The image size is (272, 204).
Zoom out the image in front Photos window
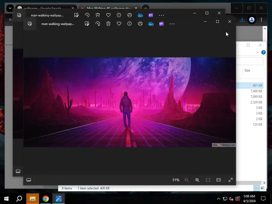(x=187, y=180)
